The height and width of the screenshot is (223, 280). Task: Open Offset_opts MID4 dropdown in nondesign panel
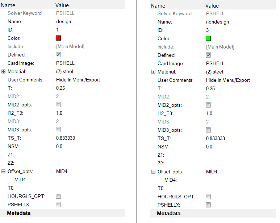point(212,172)
